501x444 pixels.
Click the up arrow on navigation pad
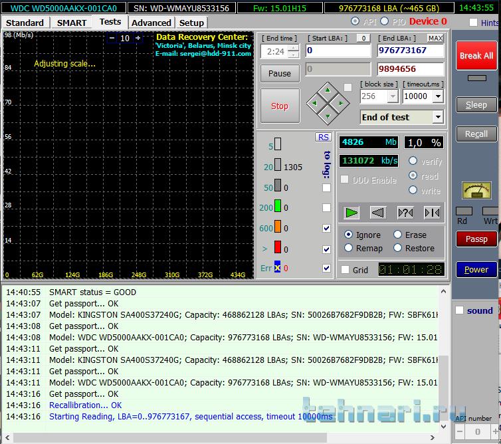(x=326, y=90)
